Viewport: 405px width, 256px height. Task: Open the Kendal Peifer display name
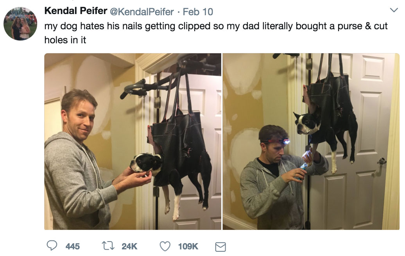coord(76,11)
